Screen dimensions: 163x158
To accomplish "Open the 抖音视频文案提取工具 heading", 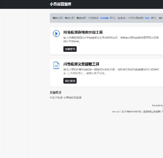I will [x=81, y=64].
